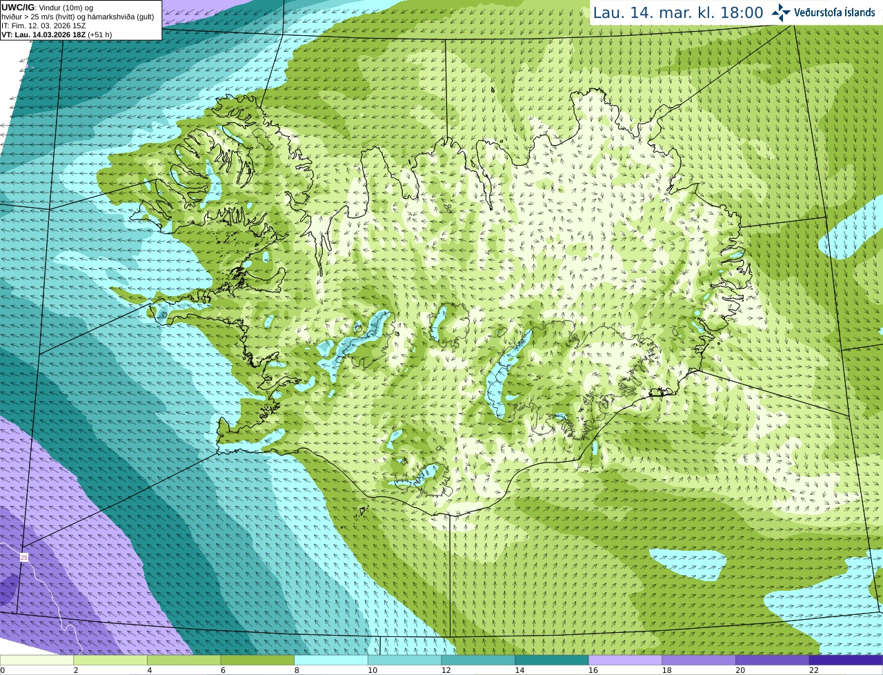
Task: Click the legend scale number 18
Action: (x=667, y=670)
